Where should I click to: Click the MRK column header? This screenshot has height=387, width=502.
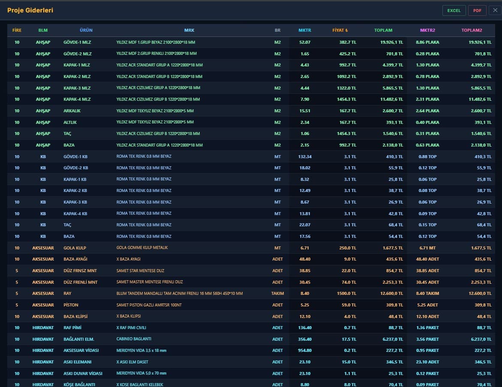[189, 30]
